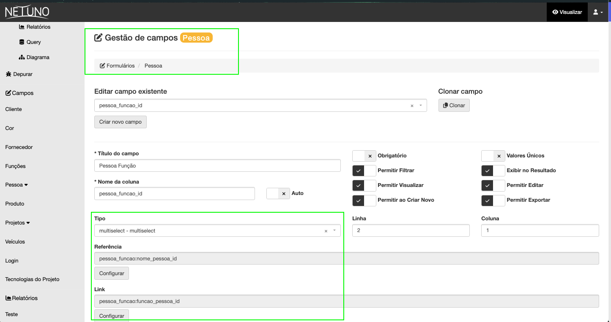This screenshot has width=611, height=322.
Task: Click the Formulários breadcrumb edit icon
Action: coord(102,65)
